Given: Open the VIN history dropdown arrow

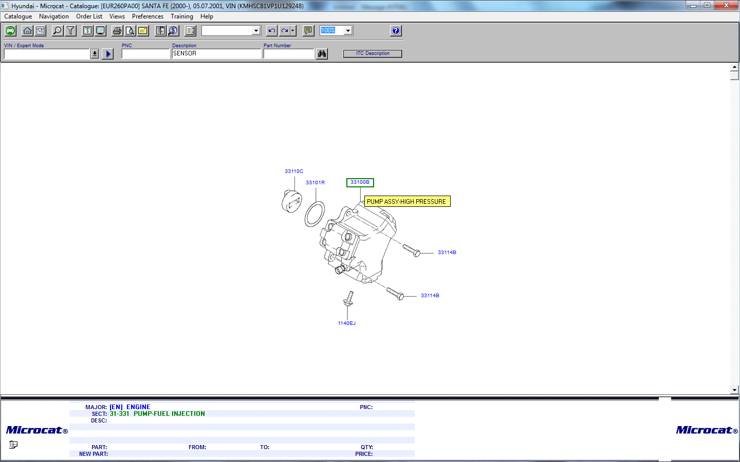Looking at the screenshot, I should [x=95, y=54].
